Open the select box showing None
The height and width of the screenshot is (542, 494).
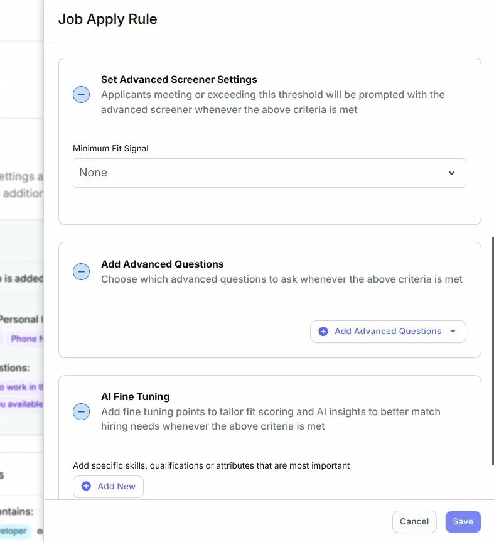269,173
